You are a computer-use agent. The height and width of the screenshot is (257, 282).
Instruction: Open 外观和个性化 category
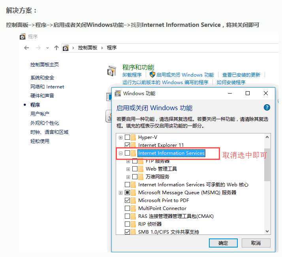(x=45, y=123)
